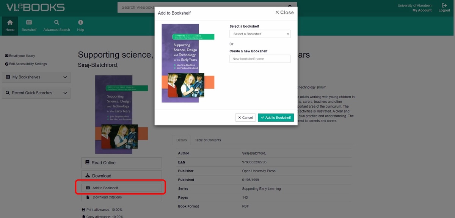
Task: Click the University of Aberdeen text
Action: click(414, 6)
